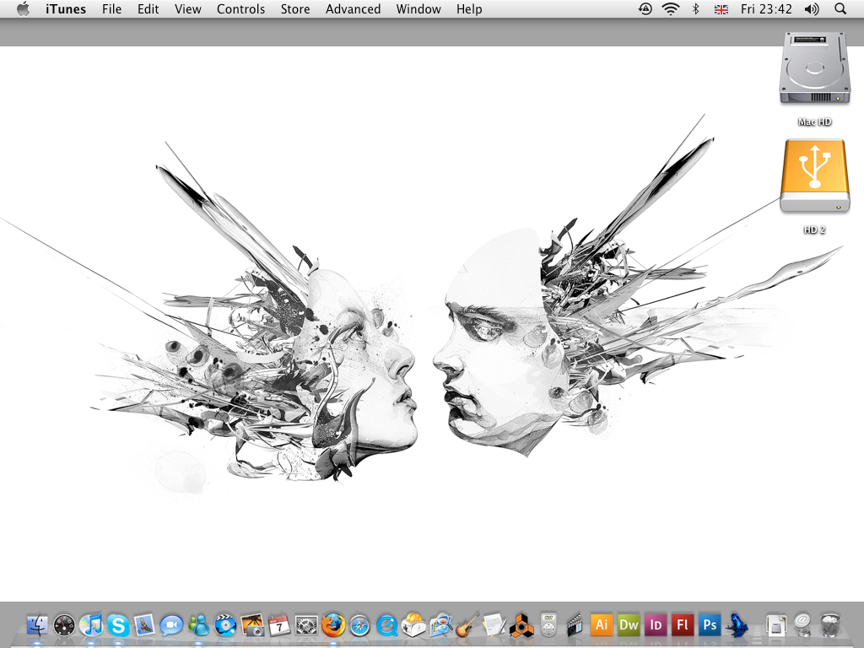Viewport: 864px width, 648px height.
Task: Open Reason orange hexagon icon in Dock
Action: (x=521, y=625)
